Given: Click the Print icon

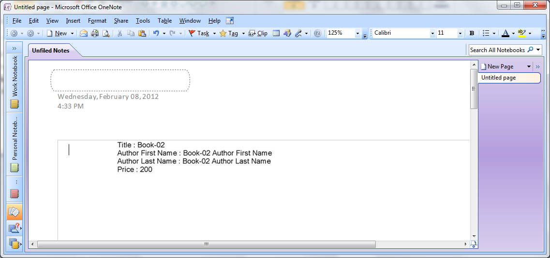Looking at the screenshot, I should coord(95,33).
